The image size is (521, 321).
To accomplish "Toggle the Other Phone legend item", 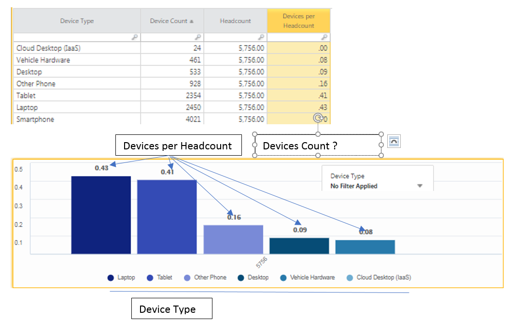I will pyautogui.click(x=205, y=277).
